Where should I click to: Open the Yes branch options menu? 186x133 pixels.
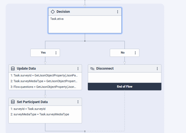56,53
